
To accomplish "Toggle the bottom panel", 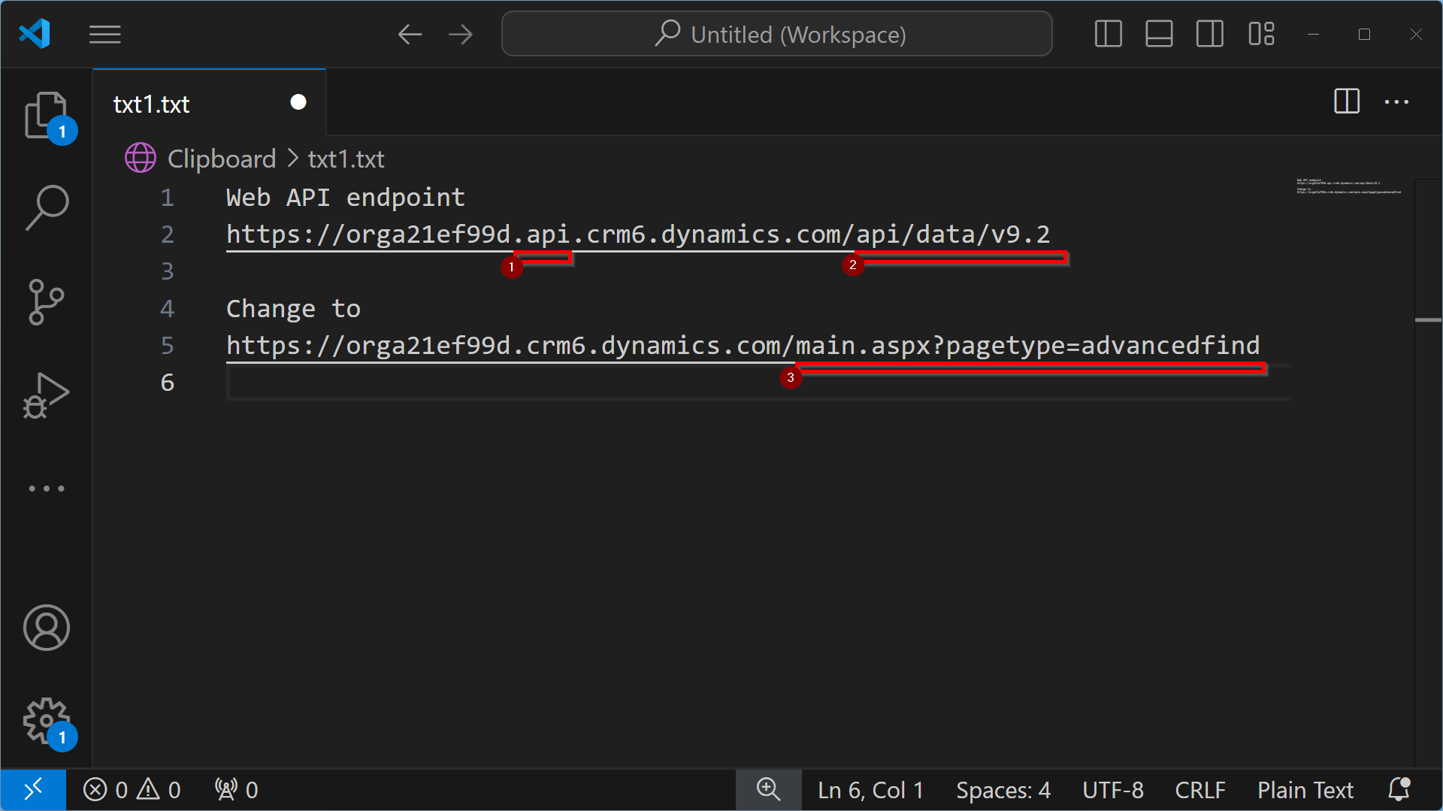I will 1159,35.
